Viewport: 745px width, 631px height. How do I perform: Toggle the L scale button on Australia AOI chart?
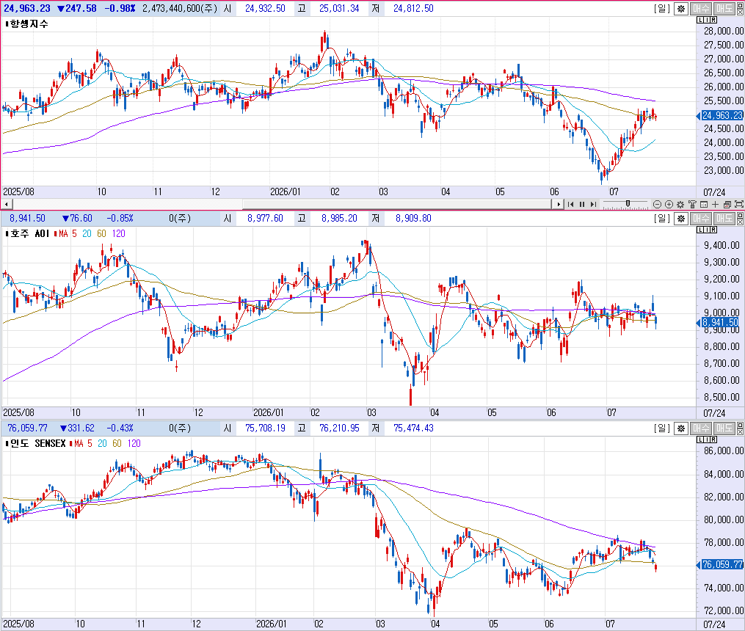[700, 230]
